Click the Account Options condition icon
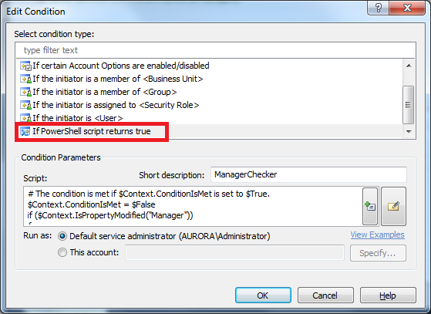The height and width of the screenshot is (314, 431). coord(25,66)
